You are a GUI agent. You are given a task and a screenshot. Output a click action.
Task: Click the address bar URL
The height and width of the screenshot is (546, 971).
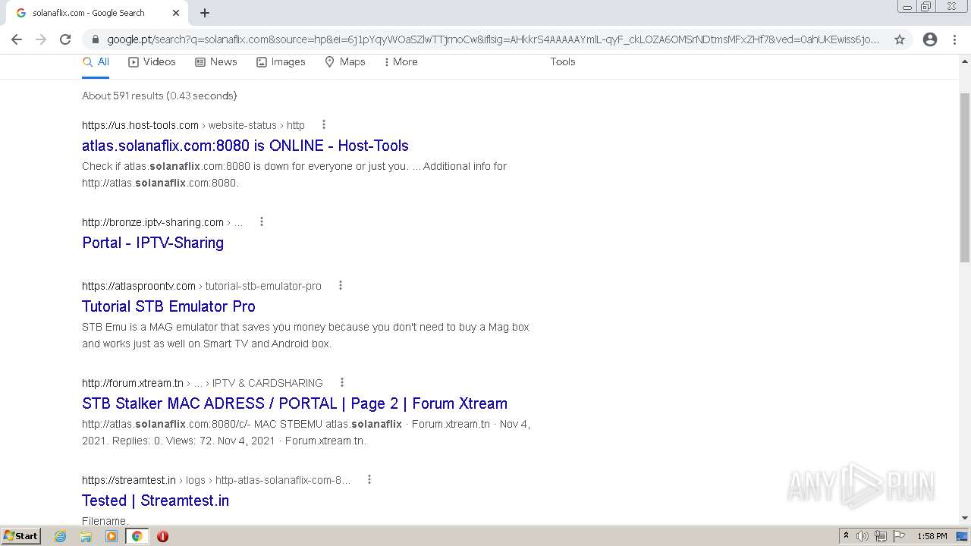(493, 39)
